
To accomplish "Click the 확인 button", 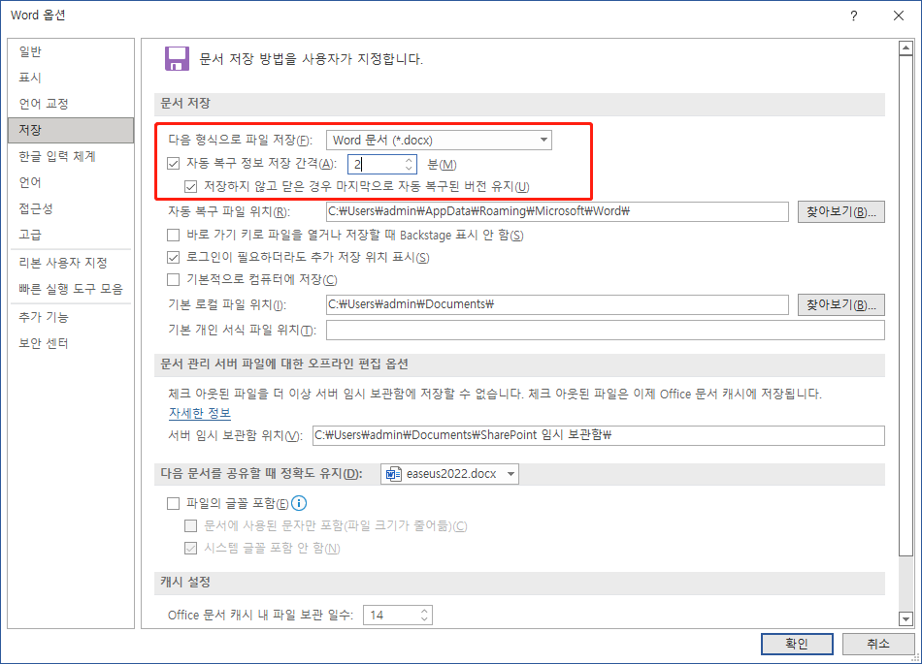I will coord(796,643).
